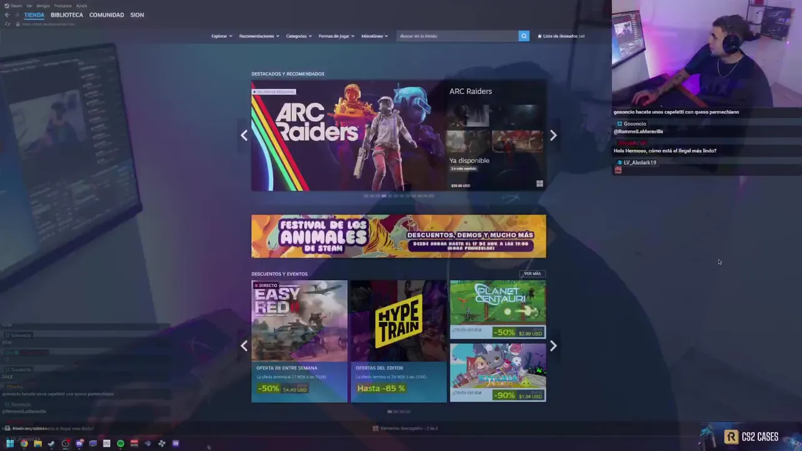Go to previous featured game
The height and width of the screenshot is (451, 802).
click(244, 135)
